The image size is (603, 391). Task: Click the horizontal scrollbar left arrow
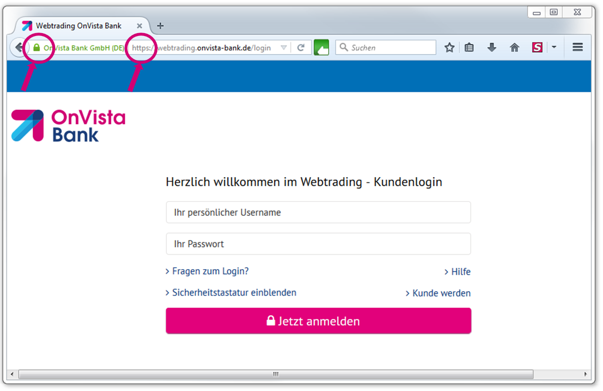pos(12,374)
